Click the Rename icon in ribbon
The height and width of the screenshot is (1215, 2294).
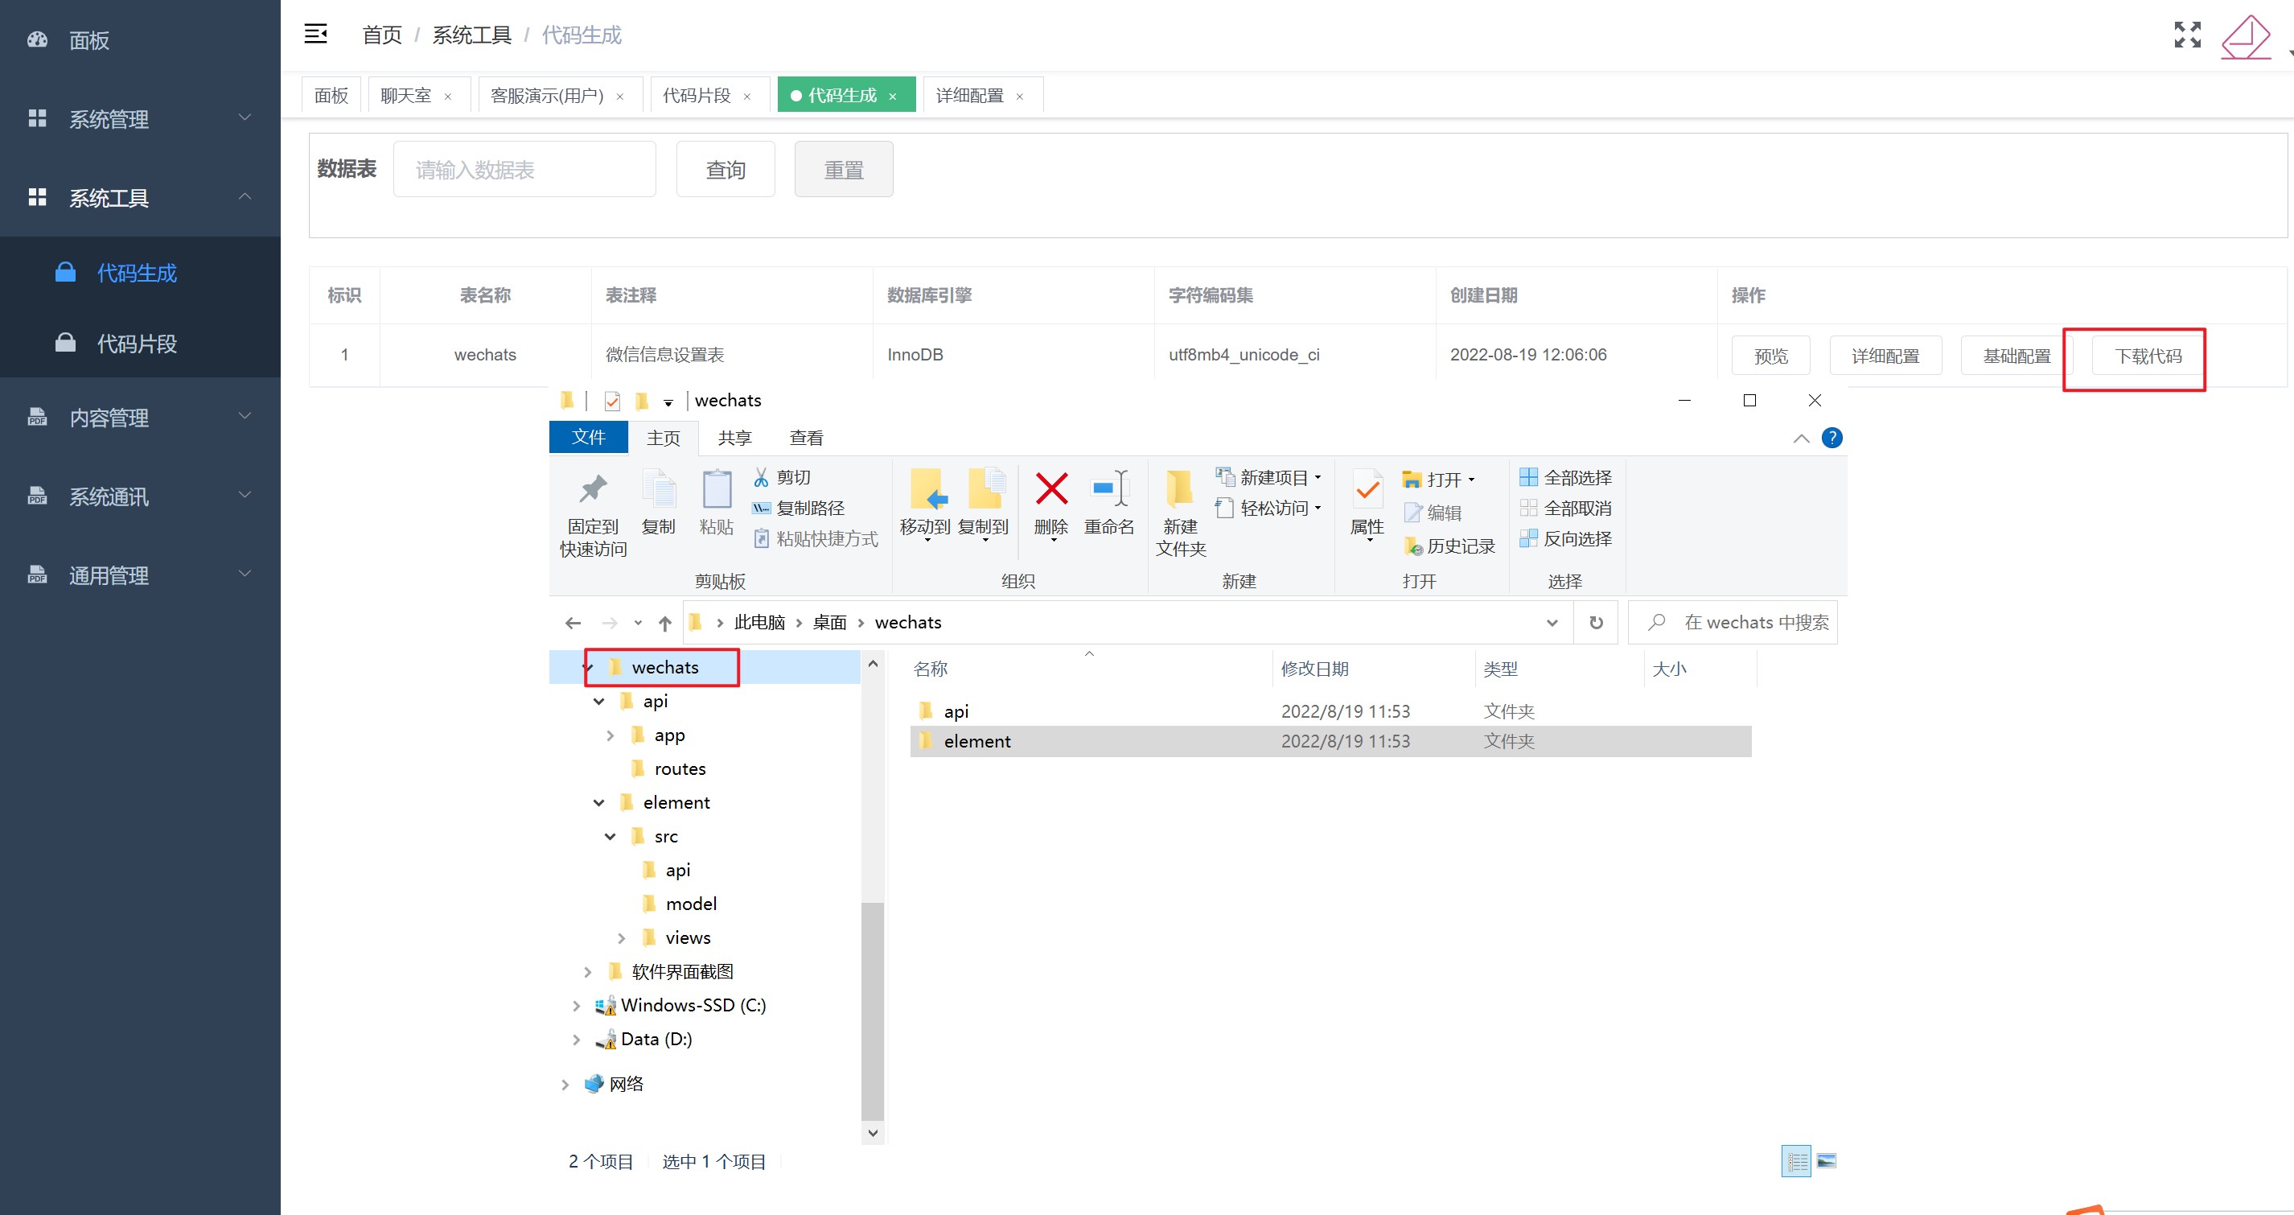click(x=1108, y=489)
